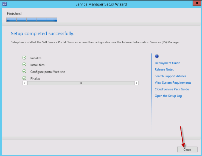Click the green checkmark beside Initialize
Viewport: 202px width, 156px height.
pyautogui.click(x=24, y=58)
